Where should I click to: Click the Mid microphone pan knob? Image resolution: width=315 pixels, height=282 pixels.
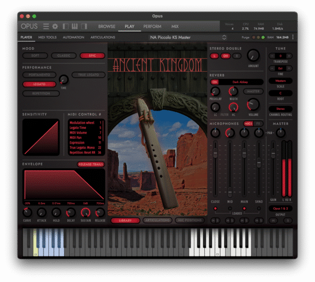pyautogui.click(x=230, y=133)
